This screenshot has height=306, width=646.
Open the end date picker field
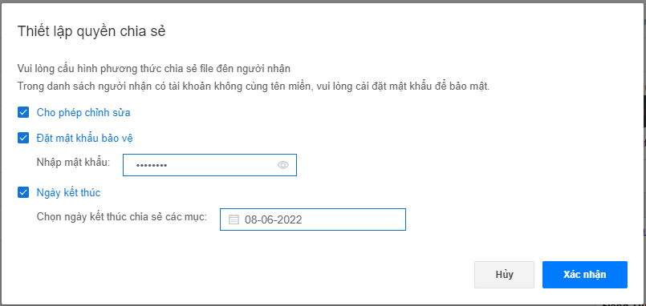(313, 219)
